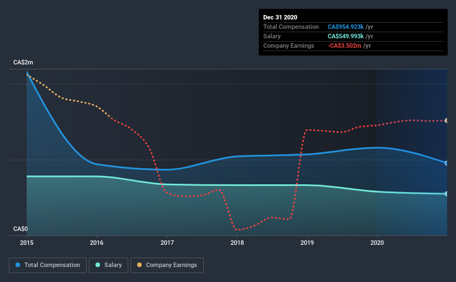Click the 2018 x-axis label
The image size is (456, 282).
tap(237, 243)
